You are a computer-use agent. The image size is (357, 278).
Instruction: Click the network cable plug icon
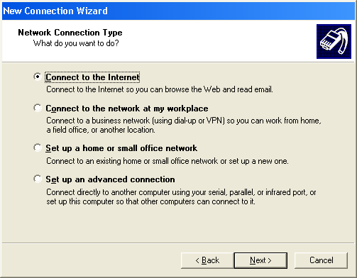coord(334,41)
